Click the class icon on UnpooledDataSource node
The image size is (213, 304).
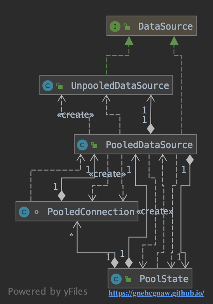pyautogui.click(x=48, y=86)
